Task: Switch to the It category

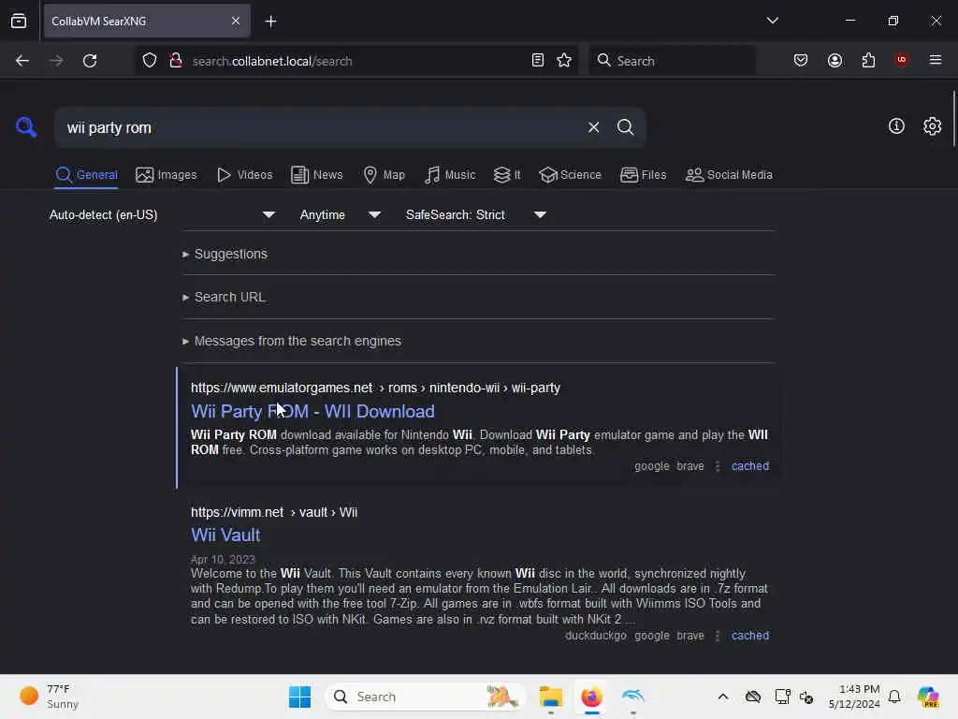Action: (x=507, y=175)
